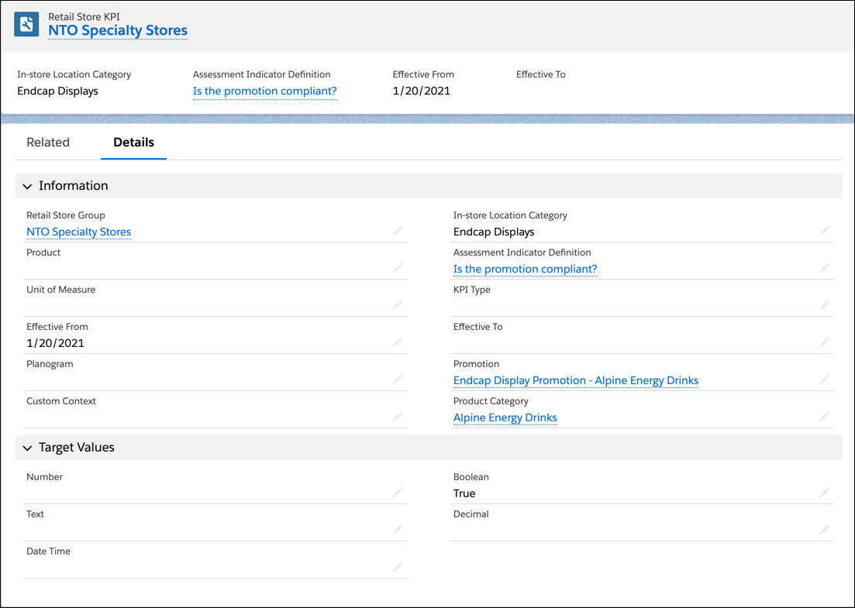
Task: Open Endcap Display Promotion - Alpine Energy Drinks link
Action: point(576,380)
